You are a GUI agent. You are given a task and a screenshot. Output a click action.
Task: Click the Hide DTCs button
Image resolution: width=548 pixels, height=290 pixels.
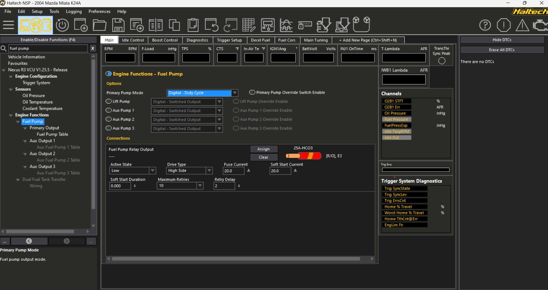tap(502, 40)
